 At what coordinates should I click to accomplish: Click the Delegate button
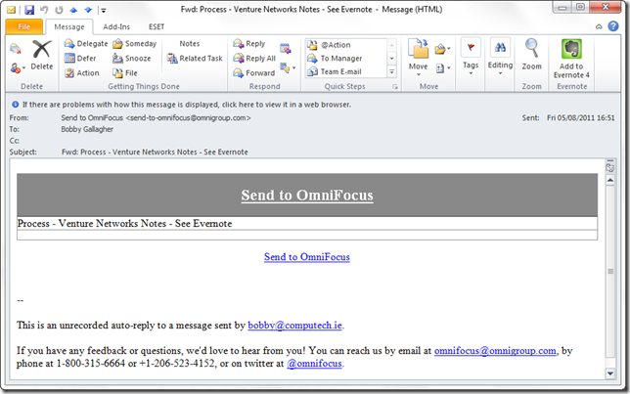pyautogui.click(x=86, y=44)
